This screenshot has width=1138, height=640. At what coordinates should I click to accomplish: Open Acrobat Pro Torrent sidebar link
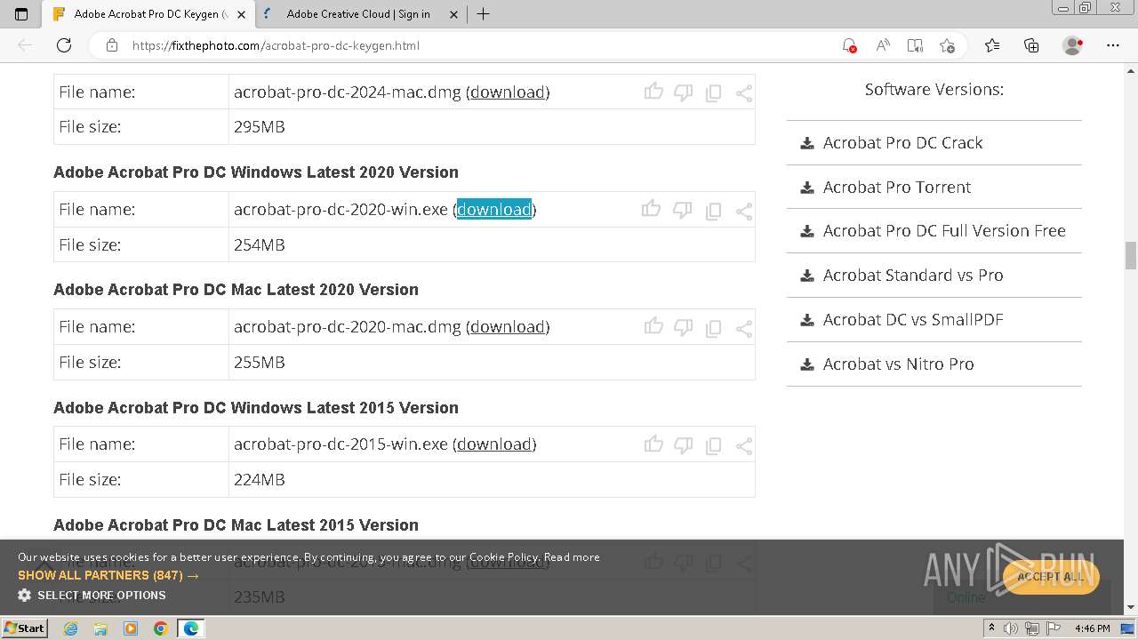896,187
